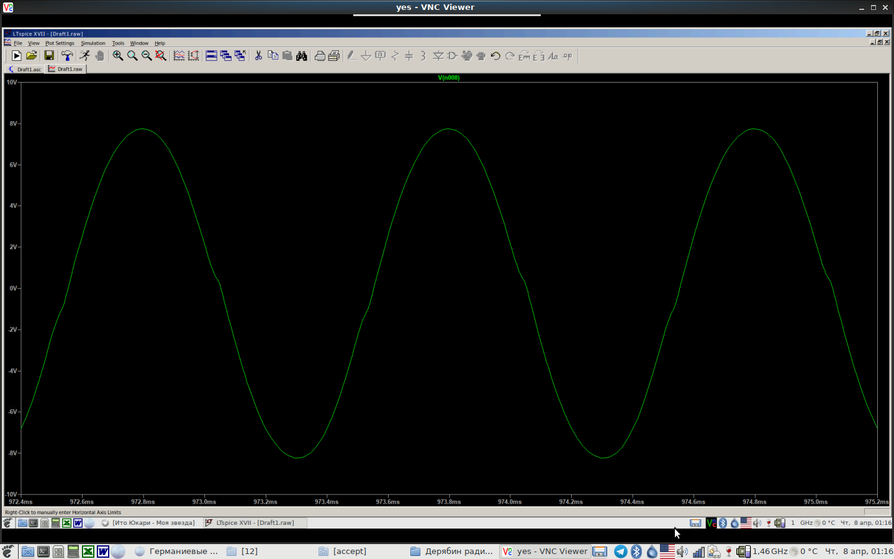Click the Find binoculars icon
Viewport: 894px width, 559px height.
pyautogui.click(x=302, y=56)
